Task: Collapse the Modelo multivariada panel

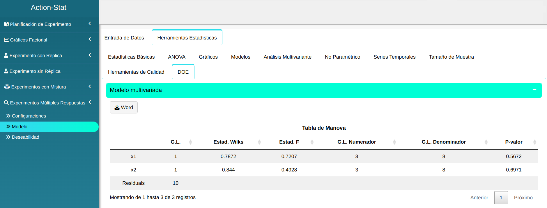Action: [534, 90]
